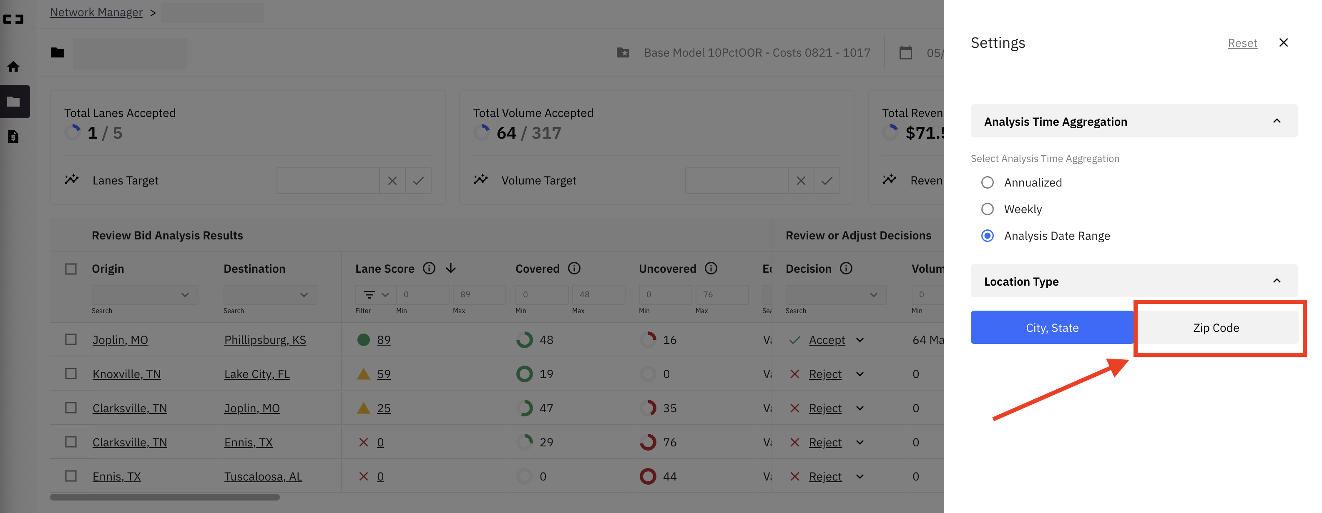Collapse the Analysis Time Aggregation section
This screenshot has width=1322, height=513.
click(1277, 121)
